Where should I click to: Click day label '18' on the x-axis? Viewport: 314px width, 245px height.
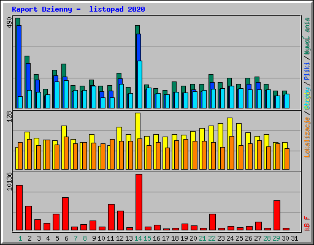tap(175, 238)
